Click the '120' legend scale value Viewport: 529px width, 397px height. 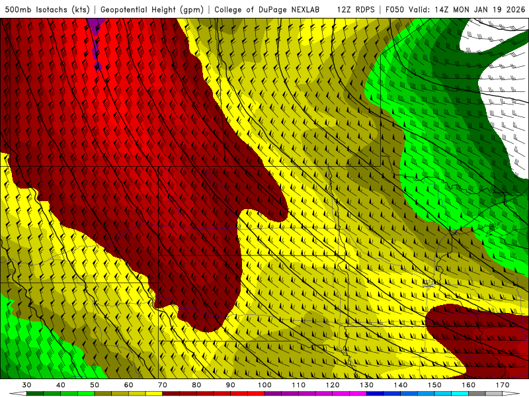point(333,385)
